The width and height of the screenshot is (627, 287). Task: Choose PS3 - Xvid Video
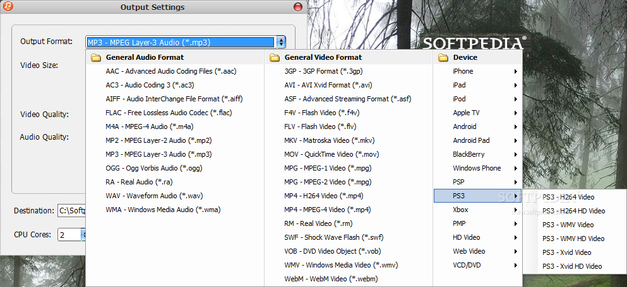click(566, 252)
